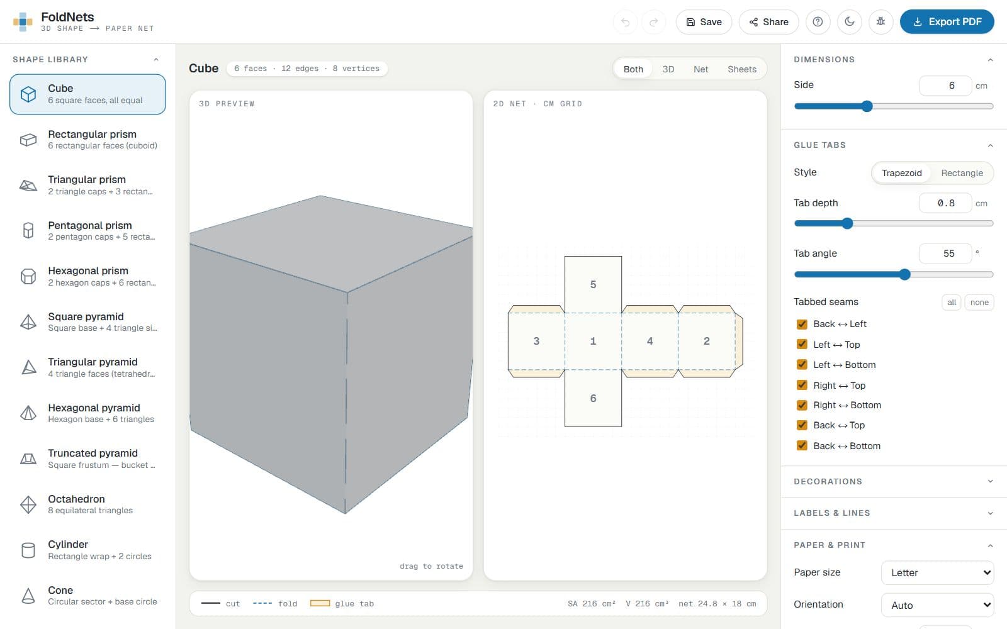The width and height of the screenshot is (1007, 629).
Task: Collapse the Shape Library panel
Action: coord(156,59)
